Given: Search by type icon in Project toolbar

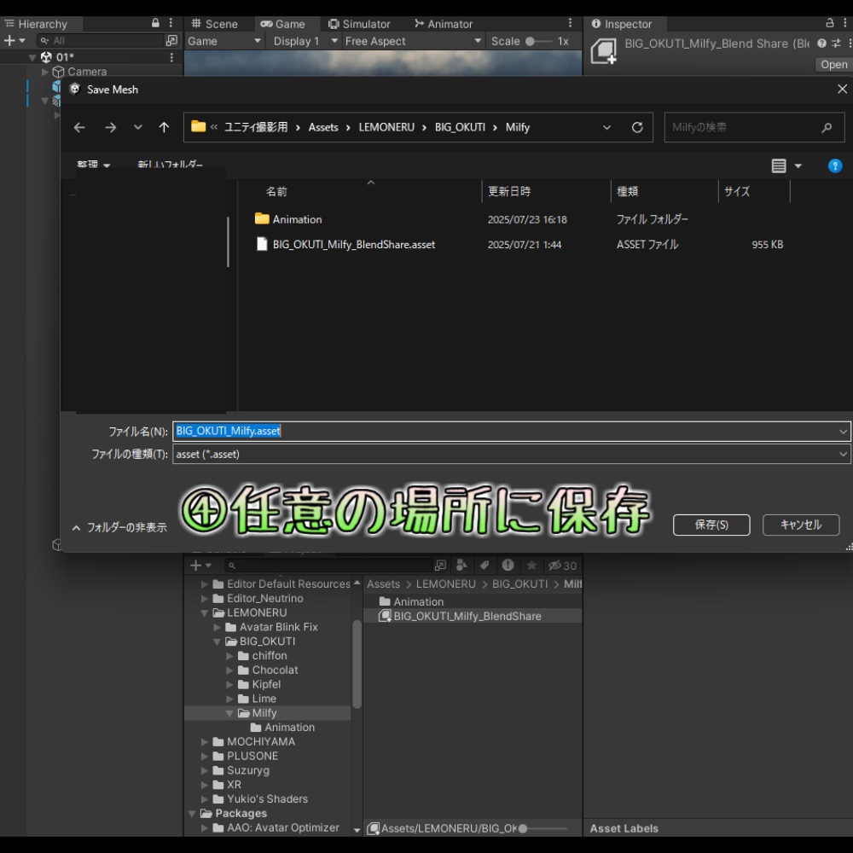Looking at the screenshot, I should pyautogui.click(x=461, y=566).
